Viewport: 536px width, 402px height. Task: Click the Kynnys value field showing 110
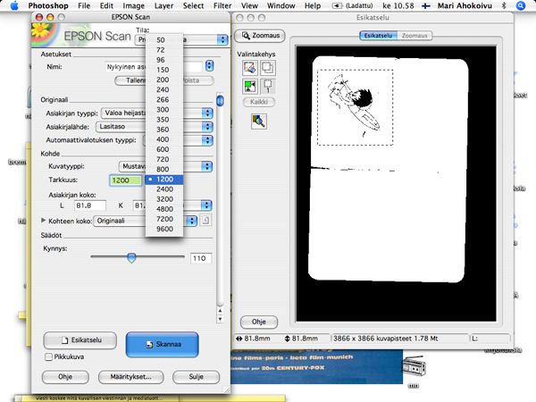tap(201, 258)
